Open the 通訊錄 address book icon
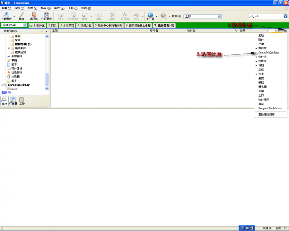 [x=34, y=15]
